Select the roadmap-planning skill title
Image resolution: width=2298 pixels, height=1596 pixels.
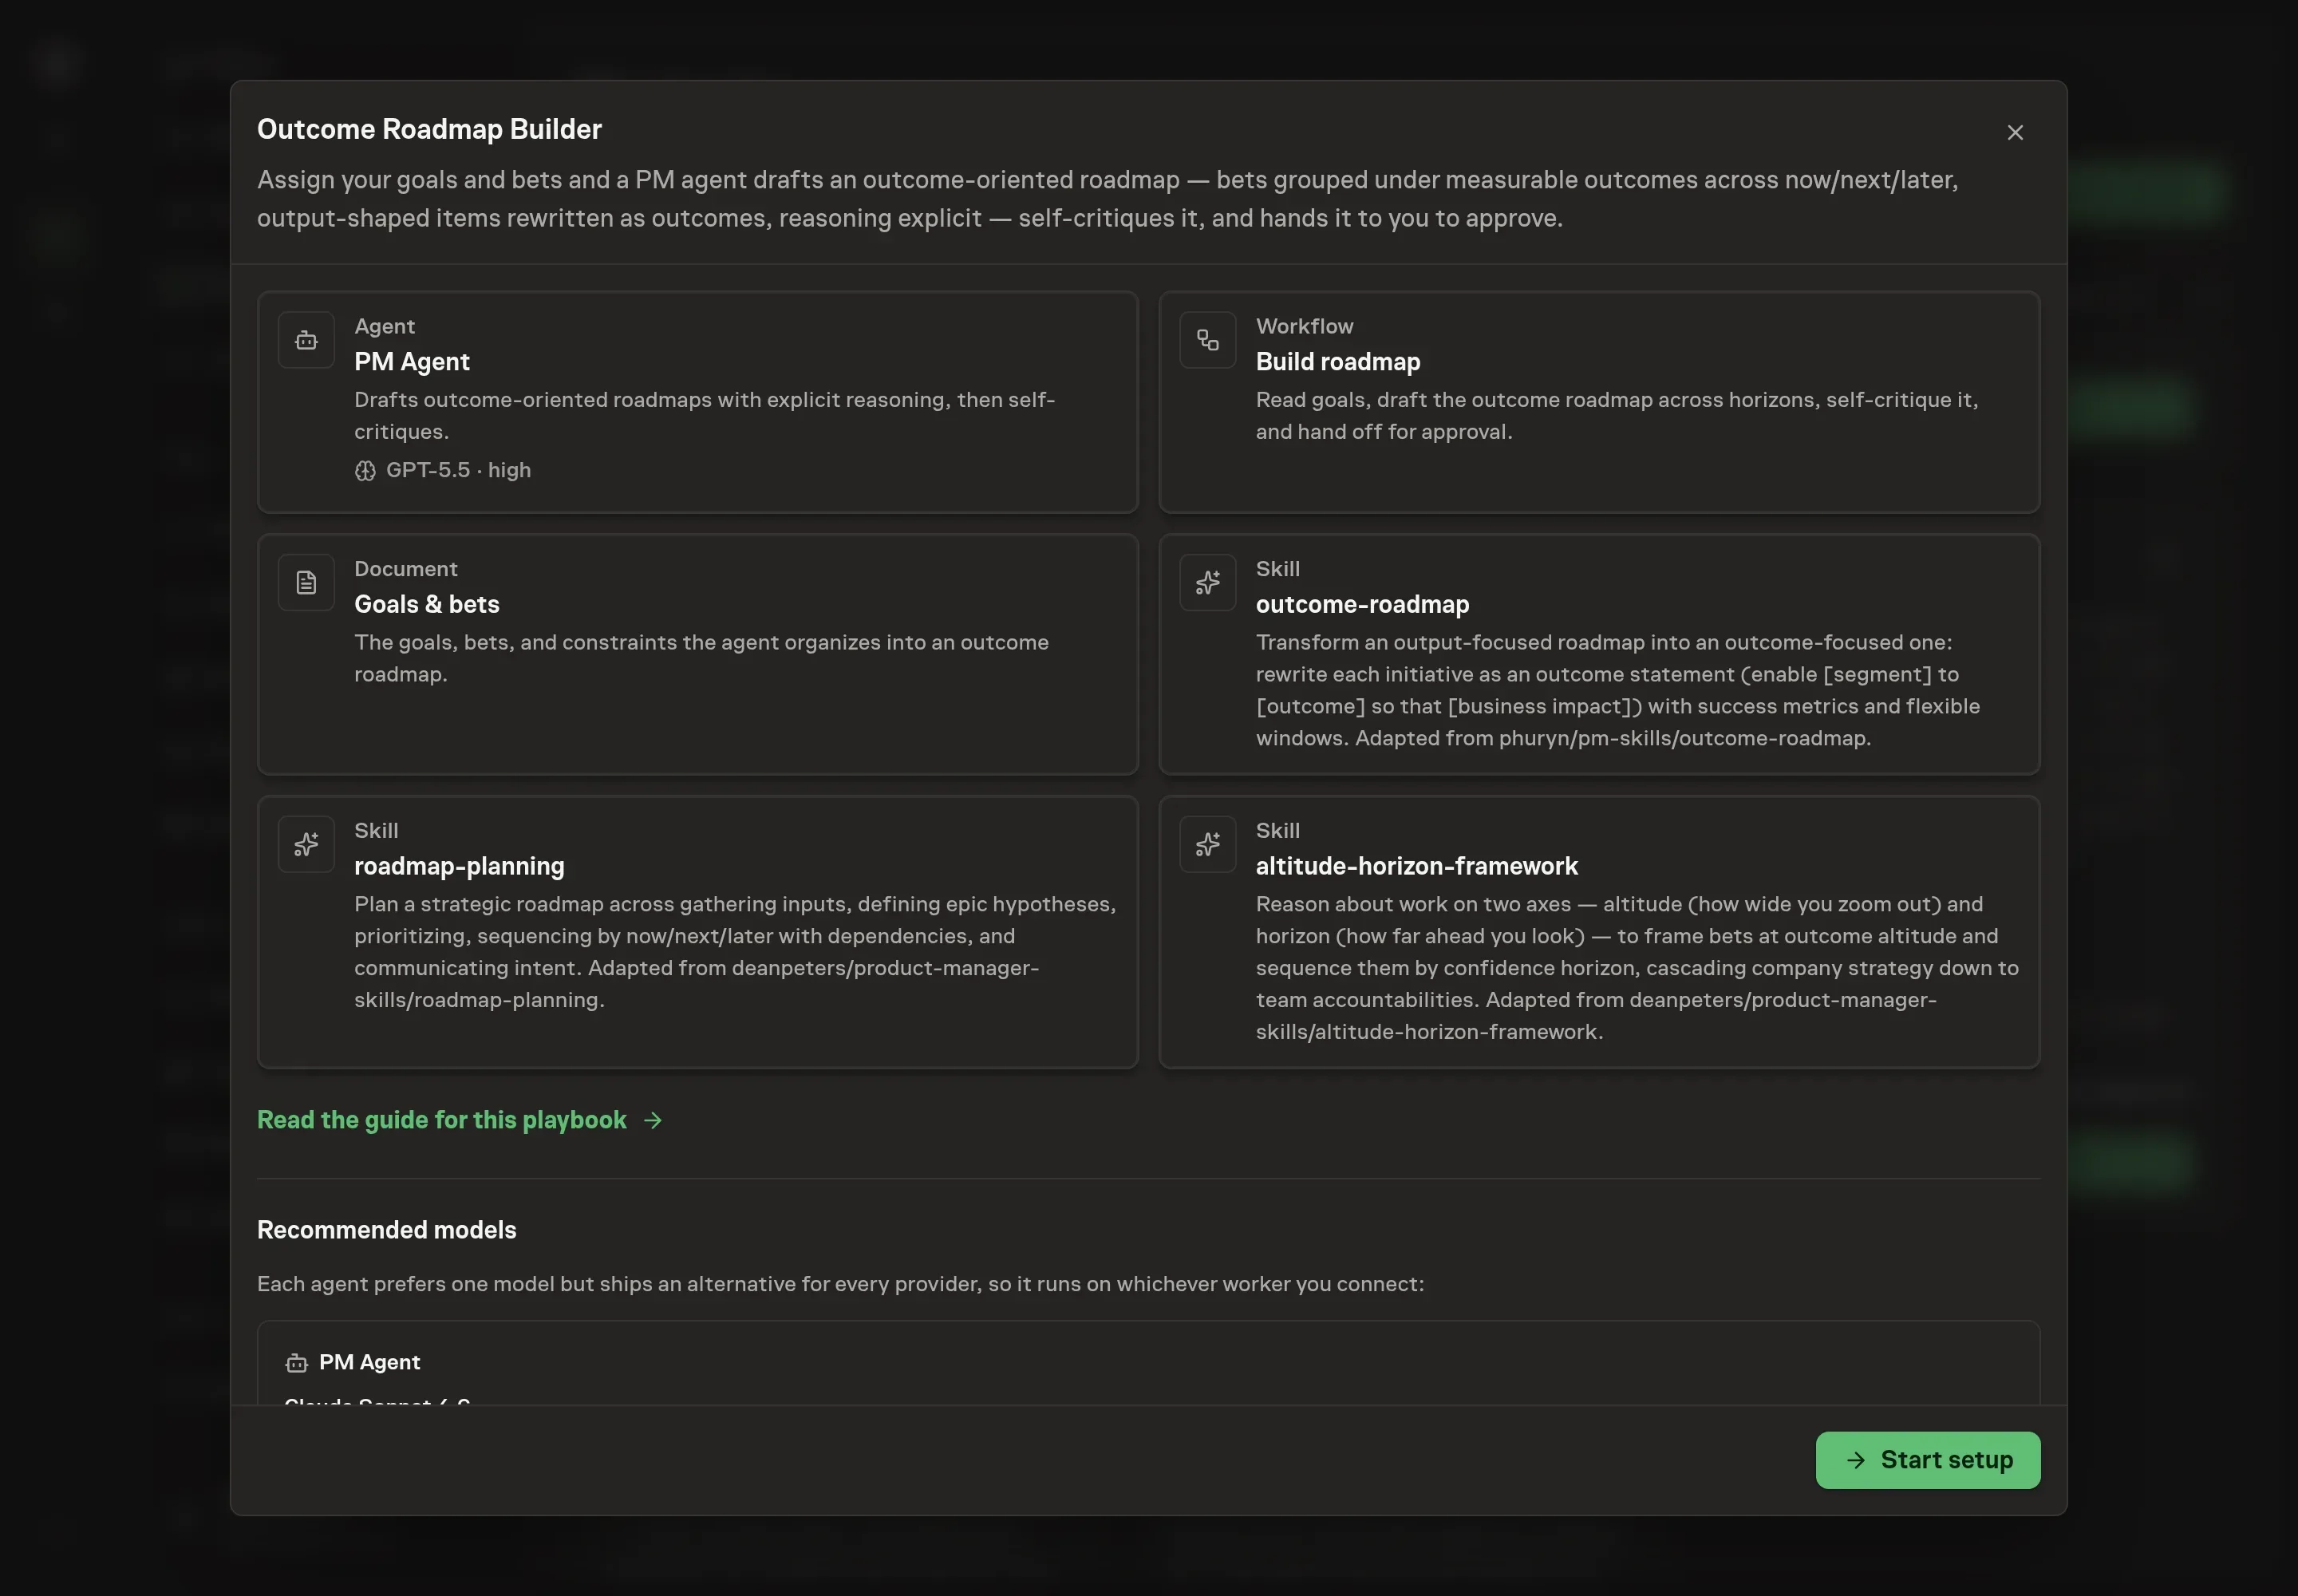459,866
